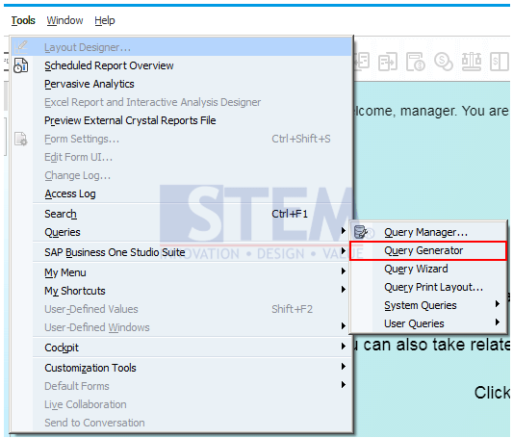
Task: Click the Form Settings page icon
Action: (x=21, y=139)
